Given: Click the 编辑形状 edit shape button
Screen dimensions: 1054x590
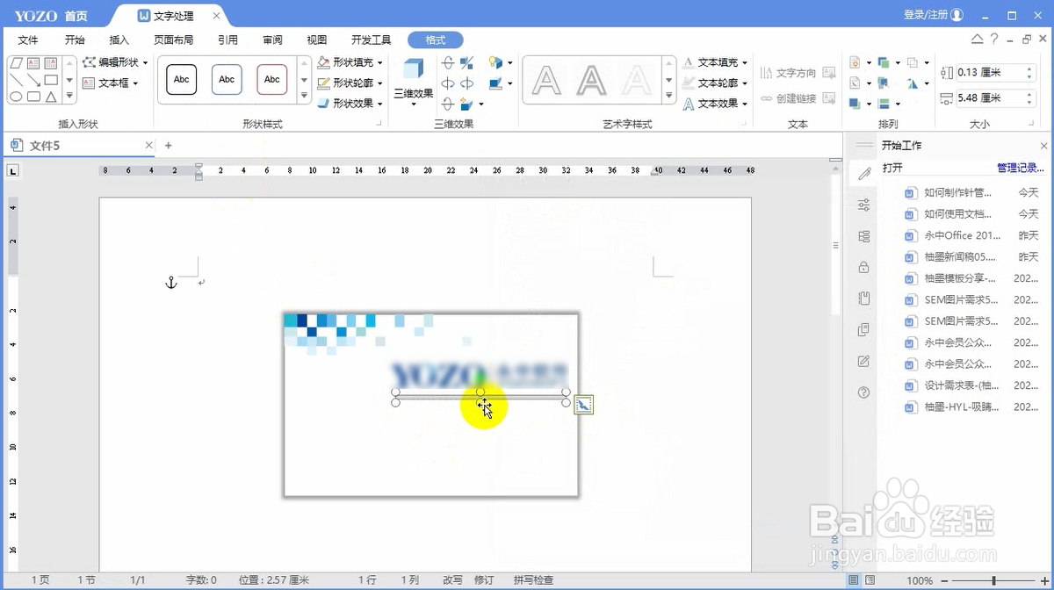Looking at the screenshot, I should click(116, 62).
